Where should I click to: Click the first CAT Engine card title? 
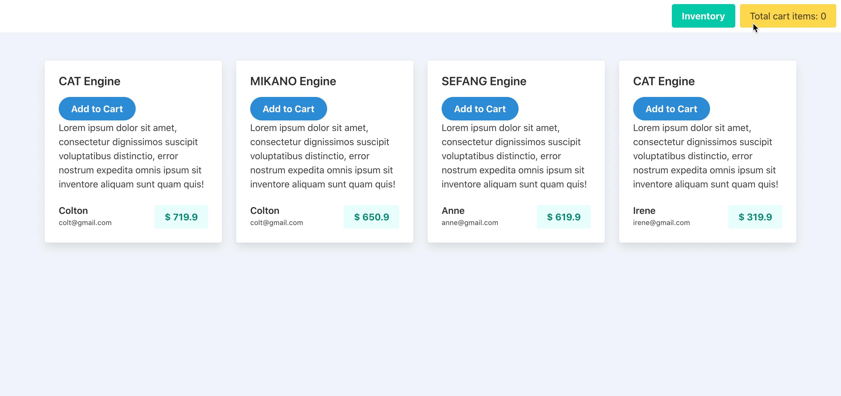[x=90, y=81]
